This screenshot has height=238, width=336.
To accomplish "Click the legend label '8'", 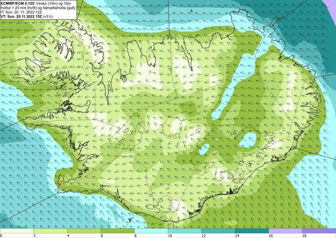I will [x=136, y=236].
